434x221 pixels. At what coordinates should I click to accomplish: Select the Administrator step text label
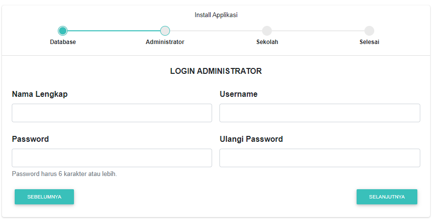click(165, 42)
